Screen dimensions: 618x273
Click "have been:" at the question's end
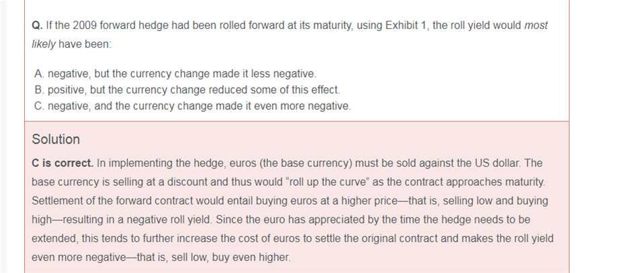coord(85,44)
